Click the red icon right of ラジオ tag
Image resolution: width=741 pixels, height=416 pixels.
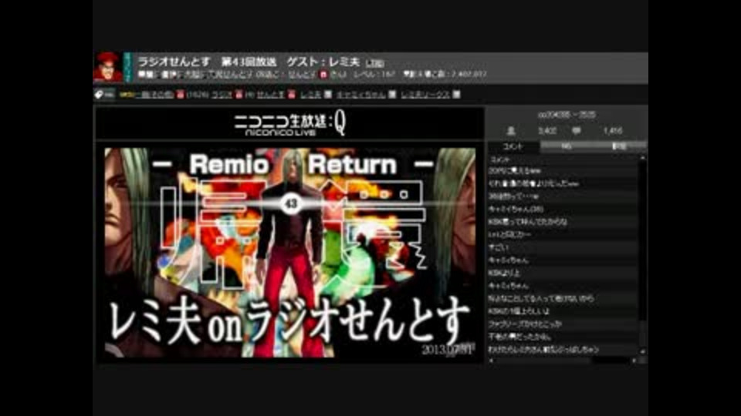[x=239, y=94]
